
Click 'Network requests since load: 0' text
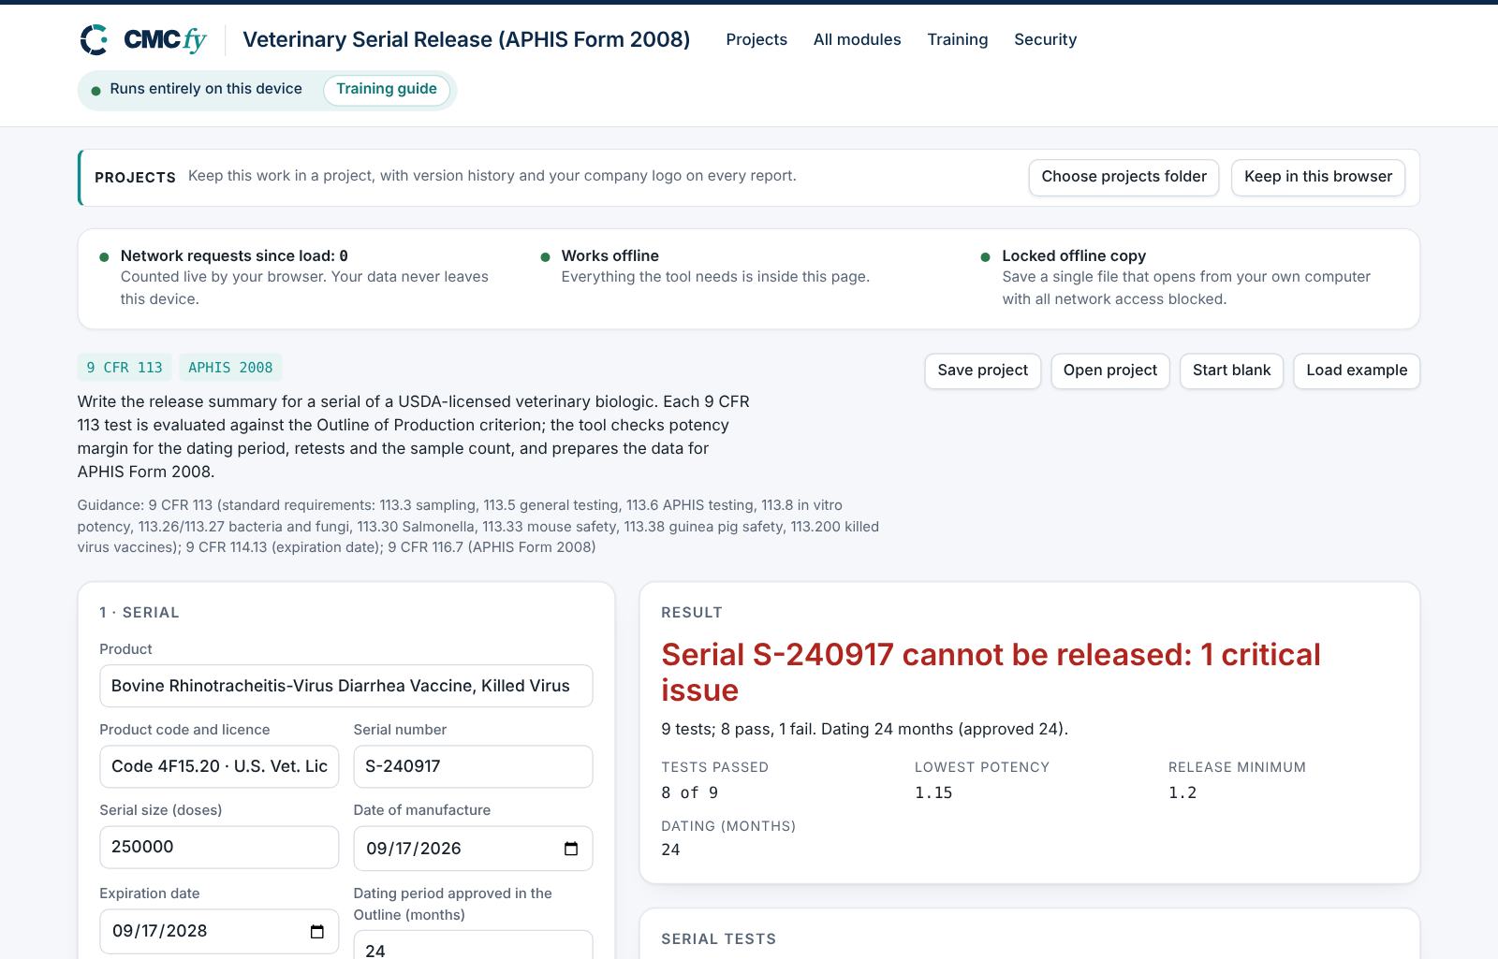coord(234,255)
